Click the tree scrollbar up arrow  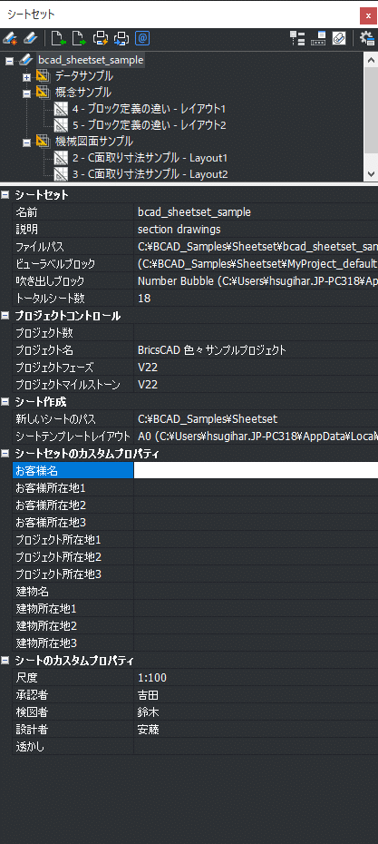(371, 60)
